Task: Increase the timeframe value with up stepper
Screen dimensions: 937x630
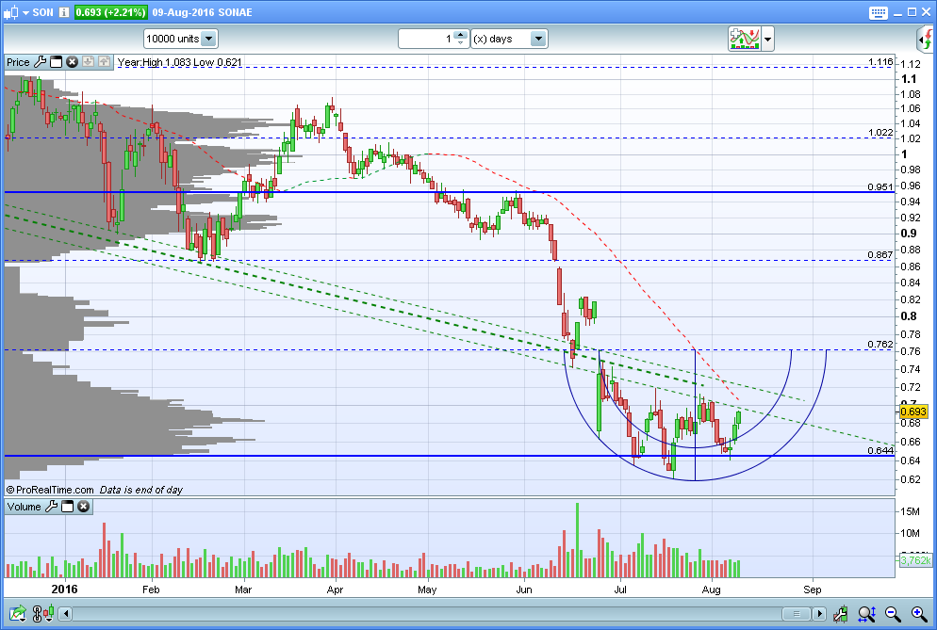Action: click(x=460, y=35)
